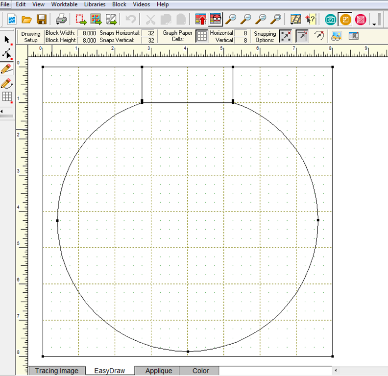388x376 pixels.
Task: Click the Snaps Horizontal field
Action: point(148,33)
